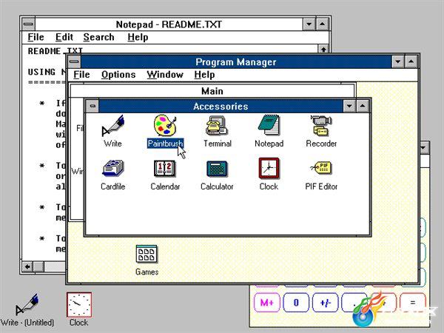Image resolution: width=444 pixels, height=333 pixels.
Task: Maximize the Accessories group window
Action: click(x=363, y=106)
